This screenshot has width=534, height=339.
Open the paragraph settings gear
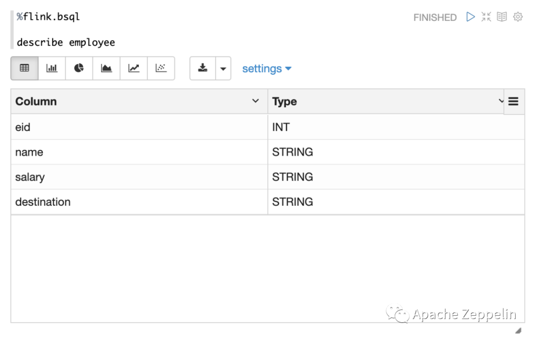(518, 17)
